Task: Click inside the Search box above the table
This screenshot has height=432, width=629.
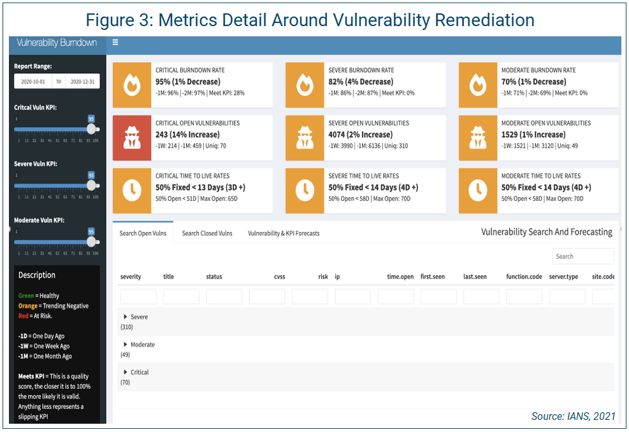Action: point(583,256)
